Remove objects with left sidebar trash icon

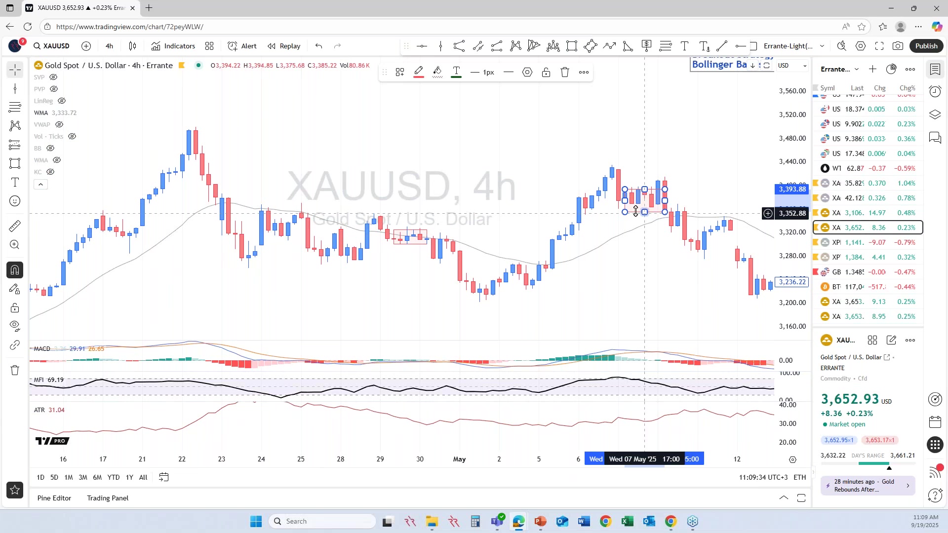15,370
